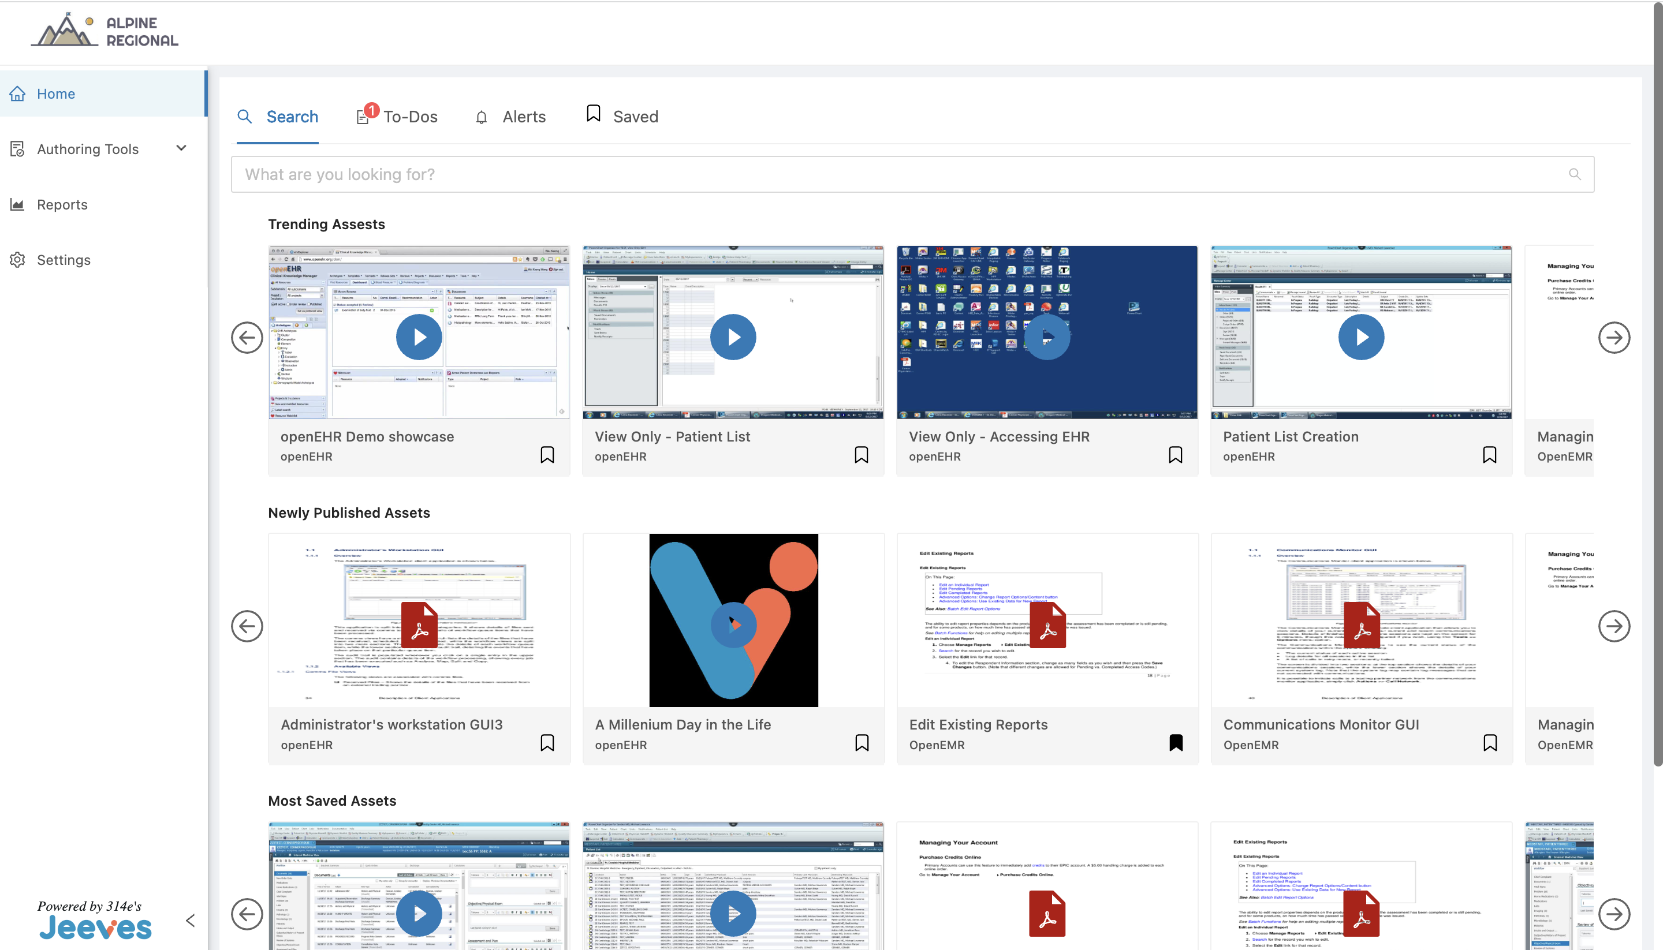
Task: Open Settings from the sidebar
Action: click(x=64, y=259)
